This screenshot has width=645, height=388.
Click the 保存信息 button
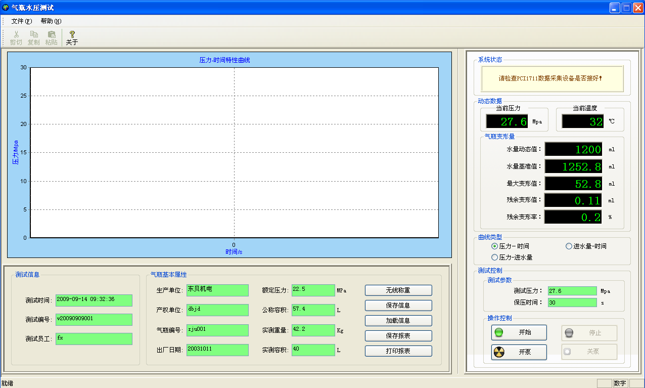(x=398, y=306)
